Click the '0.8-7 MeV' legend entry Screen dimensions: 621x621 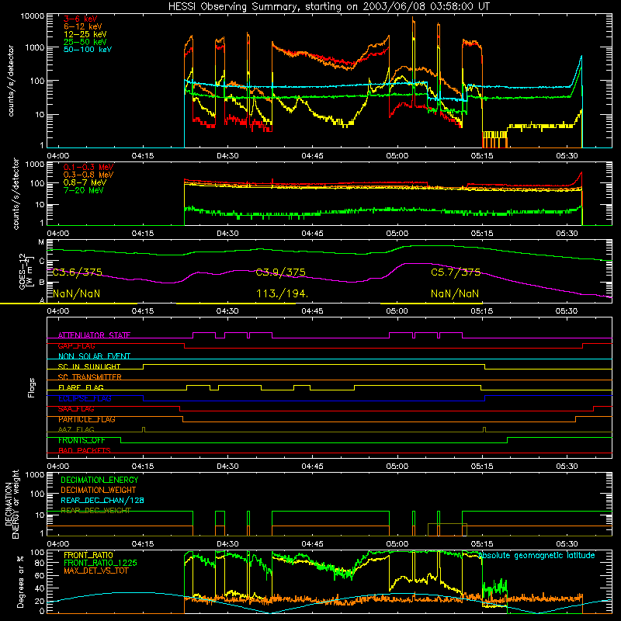[x=85, y=182]
